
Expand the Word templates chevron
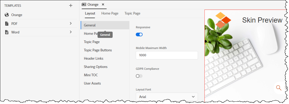point(71,32)
